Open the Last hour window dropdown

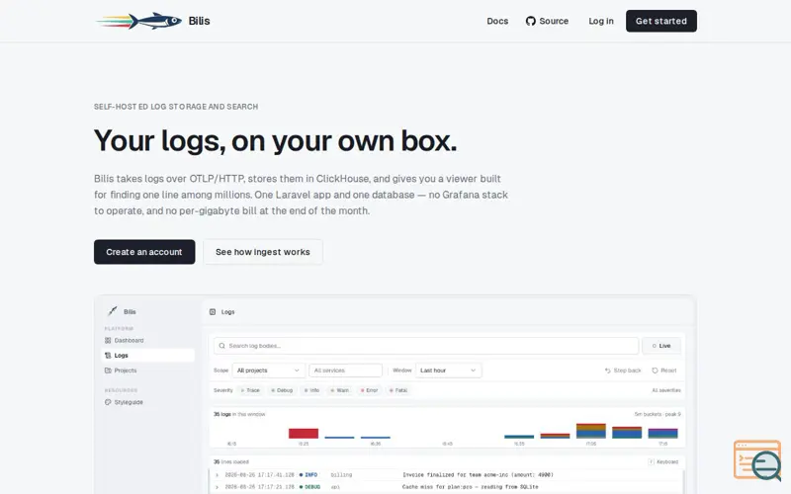point(449,370)
